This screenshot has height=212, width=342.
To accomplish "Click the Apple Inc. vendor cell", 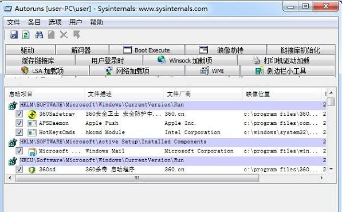I will coord(180,123).
